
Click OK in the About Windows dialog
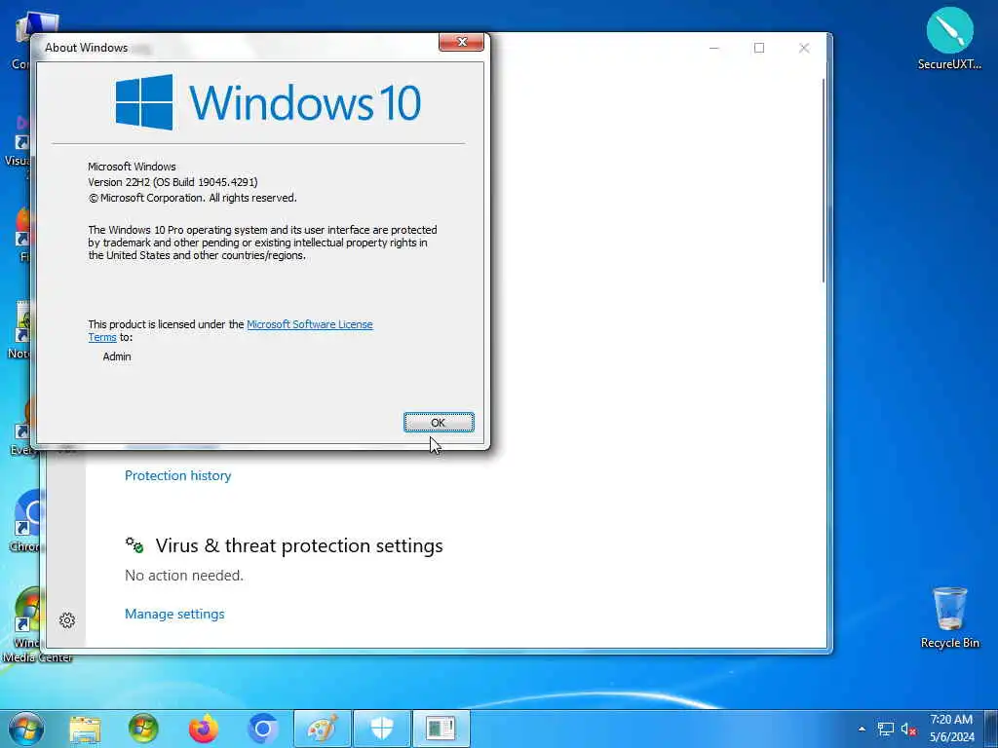(x=439, y=423)
